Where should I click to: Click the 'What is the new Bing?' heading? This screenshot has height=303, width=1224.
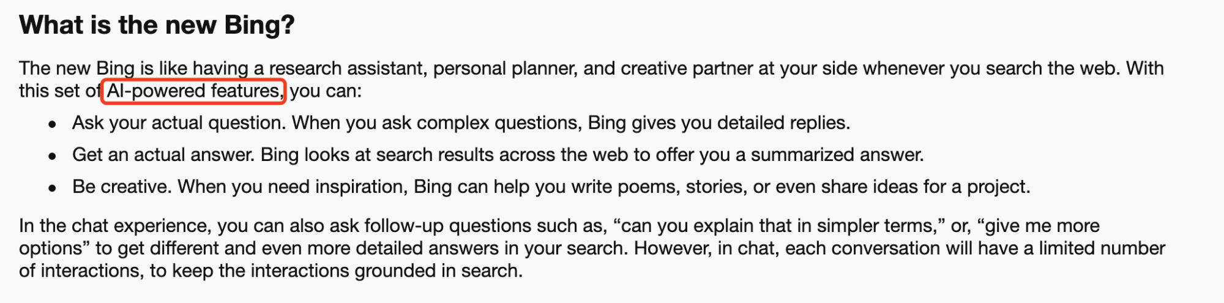coord(157,25)
